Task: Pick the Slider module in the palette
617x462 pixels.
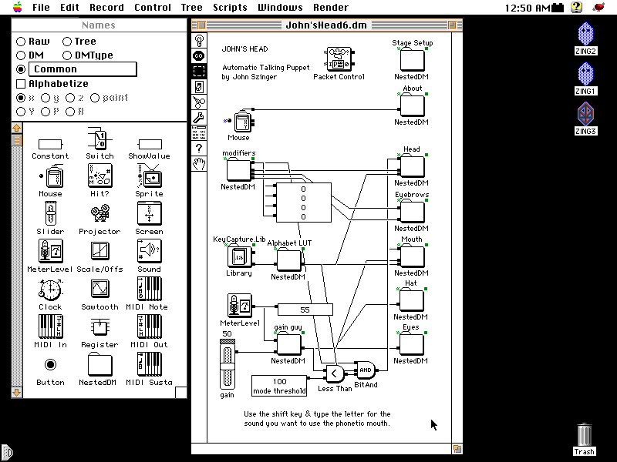Action: pos(50,213)
